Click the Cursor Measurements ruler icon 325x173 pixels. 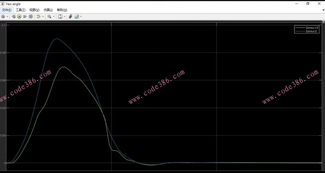click(x=77, y=17)
